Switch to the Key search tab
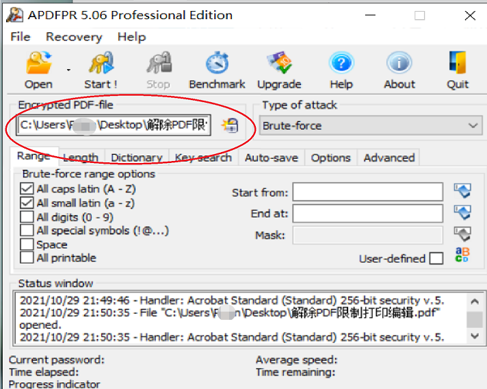 203,158
